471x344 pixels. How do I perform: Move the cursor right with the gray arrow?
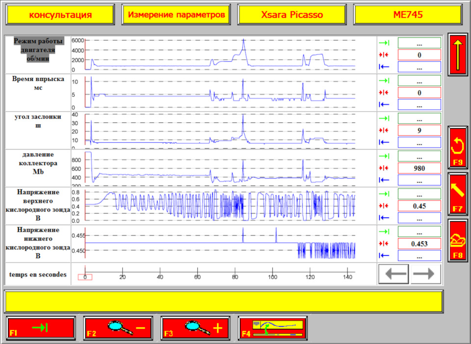click(425, 274)
